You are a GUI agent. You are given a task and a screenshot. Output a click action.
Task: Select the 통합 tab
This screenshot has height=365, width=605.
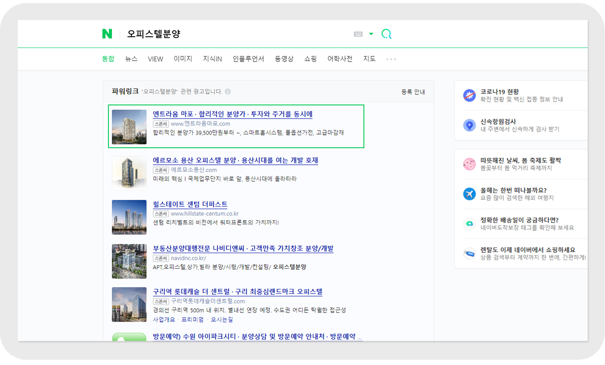pos(108,59)
